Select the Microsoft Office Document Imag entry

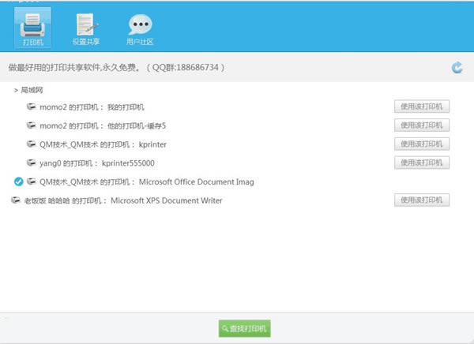(147, 181)
